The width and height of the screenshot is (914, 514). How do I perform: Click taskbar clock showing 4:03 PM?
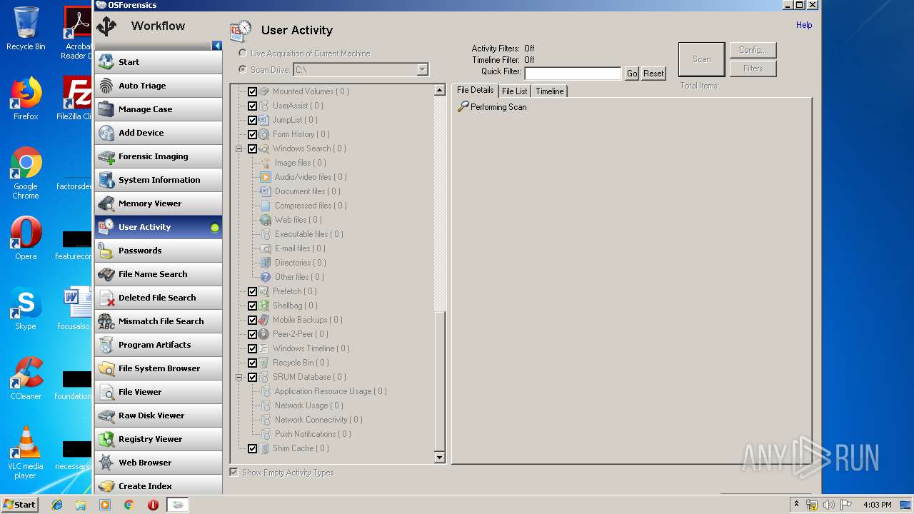click(877, 505)
